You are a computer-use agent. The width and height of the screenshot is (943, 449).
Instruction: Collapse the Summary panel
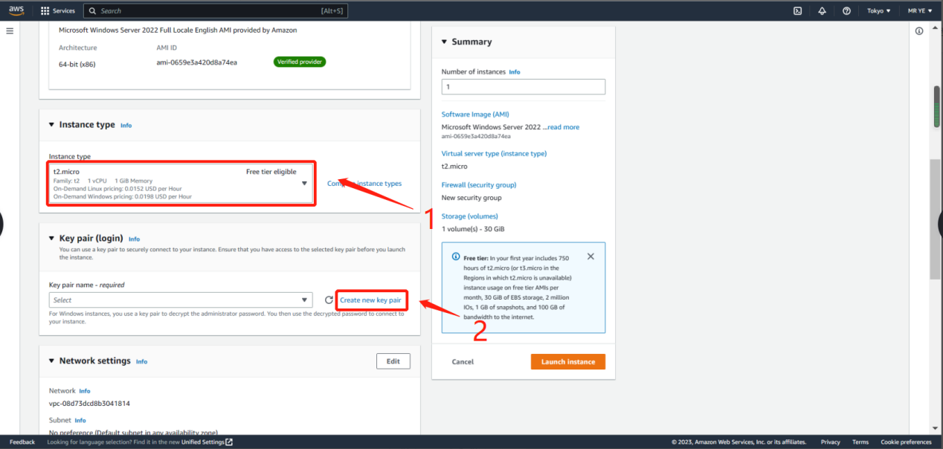444,42
